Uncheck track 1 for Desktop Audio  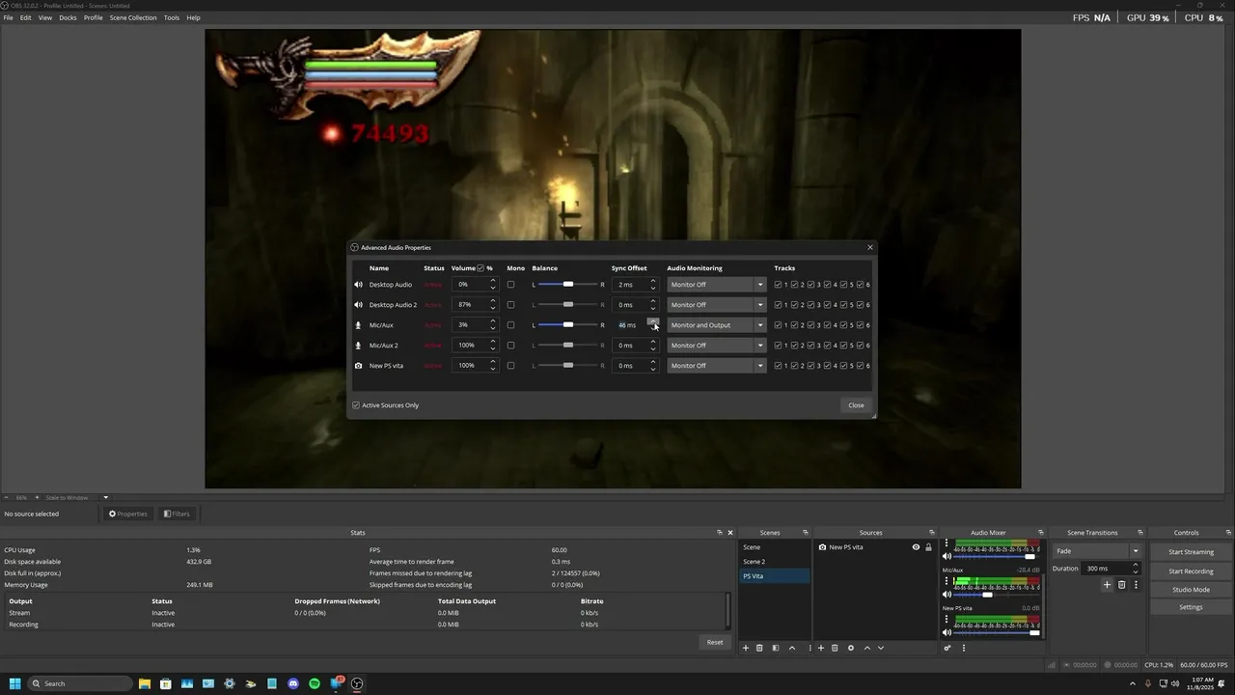tap(778, 285)
